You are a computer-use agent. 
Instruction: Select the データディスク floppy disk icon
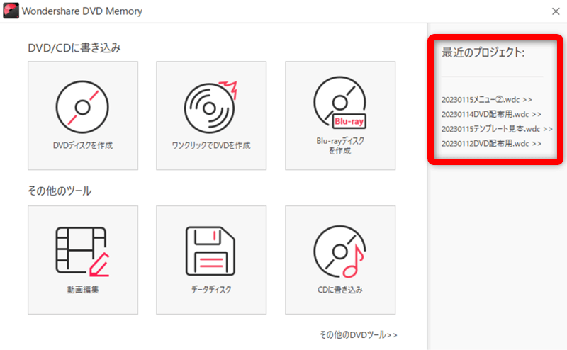click(x=210, y=252)
